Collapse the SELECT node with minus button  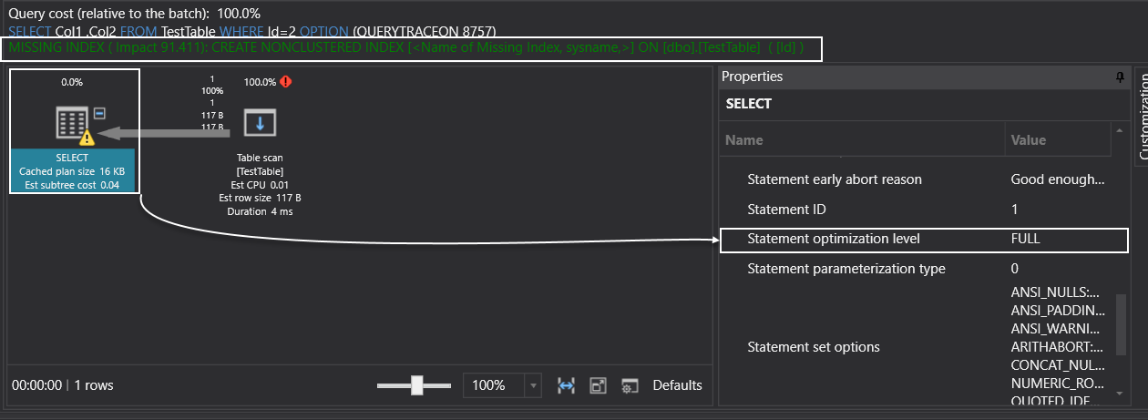[x=100, y=113]
